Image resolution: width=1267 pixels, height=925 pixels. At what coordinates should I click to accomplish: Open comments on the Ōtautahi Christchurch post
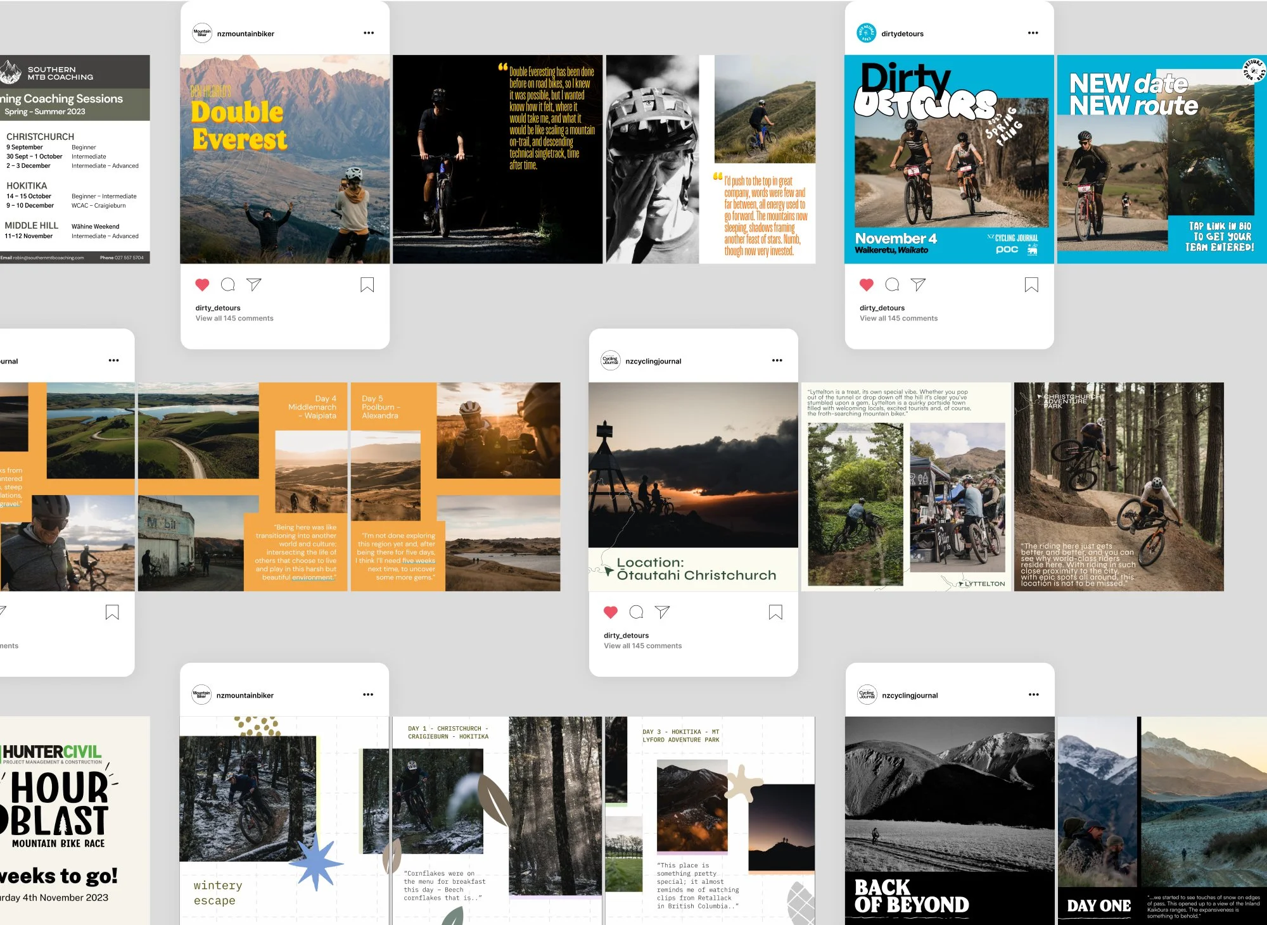[637, 612]
